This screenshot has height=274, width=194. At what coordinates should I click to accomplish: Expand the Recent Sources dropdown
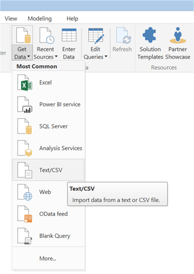[56, 57]
